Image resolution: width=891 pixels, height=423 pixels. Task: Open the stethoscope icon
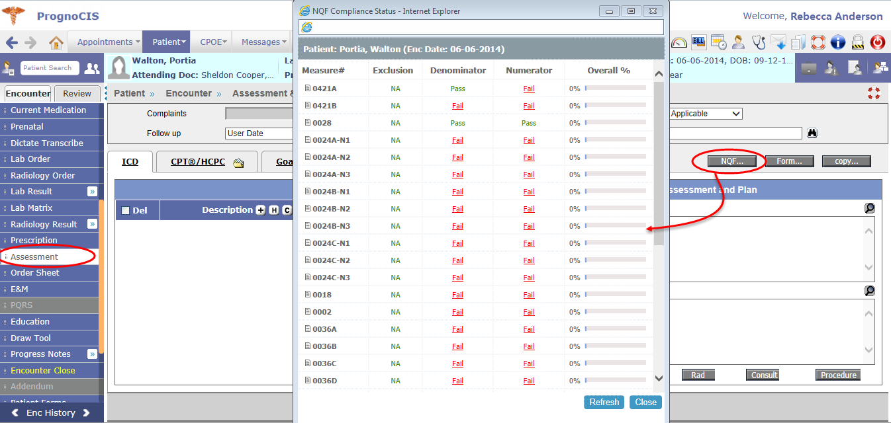[x=759, y=42]
